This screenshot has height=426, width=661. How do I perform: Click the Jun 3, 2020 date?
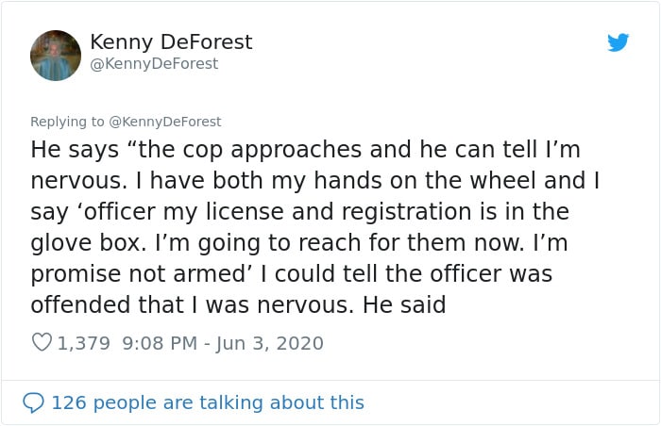tap(270, 343)
